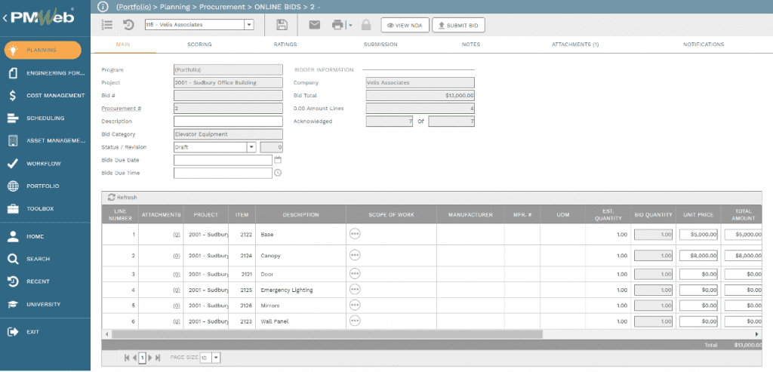
Task: Edit unit price for Mirrors line
Action: (x=699, y=306)
